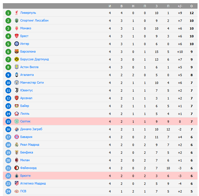Click the Celtic club crest icon
Image resolution: width=199 pixels, height=196 pixels.
click(17, 121)
